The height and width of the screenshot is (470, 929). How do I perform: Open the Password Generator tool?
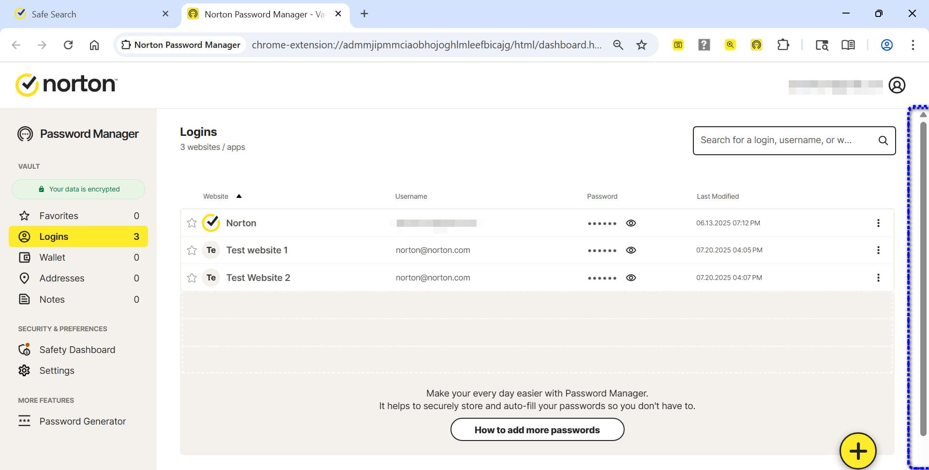82,421
